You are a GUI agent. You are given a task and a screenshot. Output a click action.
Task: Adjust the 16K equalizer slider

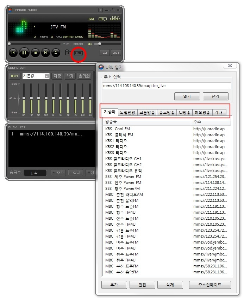pyautogui.click(x=90, y=99)
